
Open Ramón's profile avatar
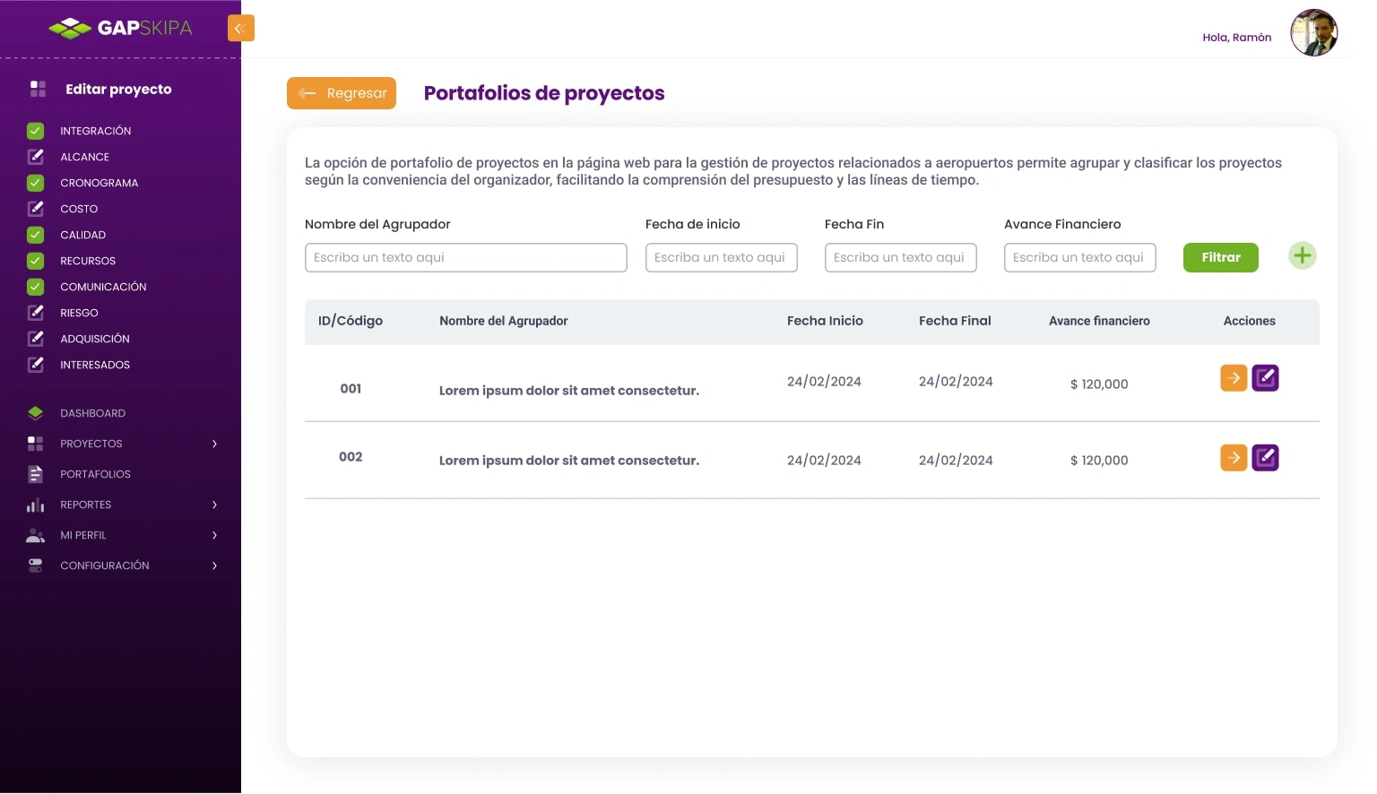pos(1313,33)
